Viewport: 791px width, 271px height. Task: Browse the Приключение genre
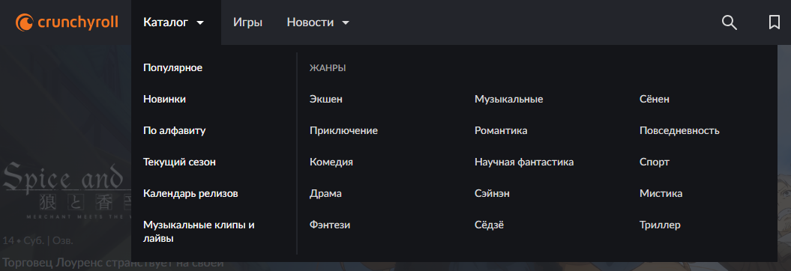click(x=343, y=131)
